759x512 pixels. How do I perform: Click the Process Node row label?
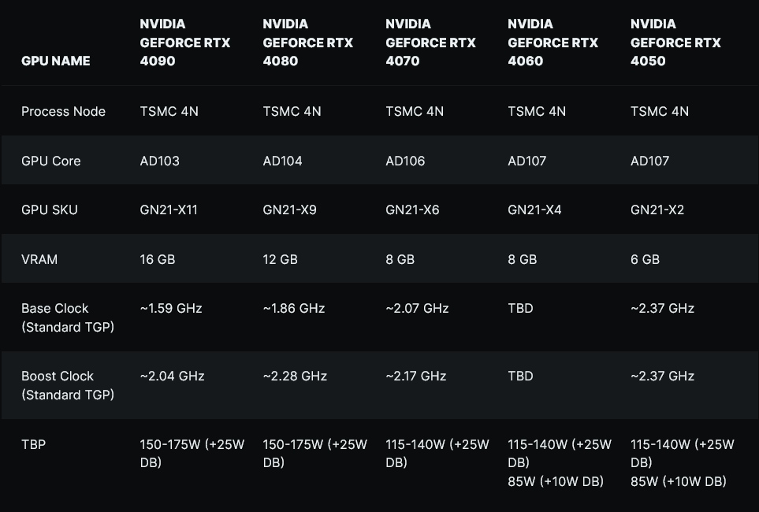point(63,112)
